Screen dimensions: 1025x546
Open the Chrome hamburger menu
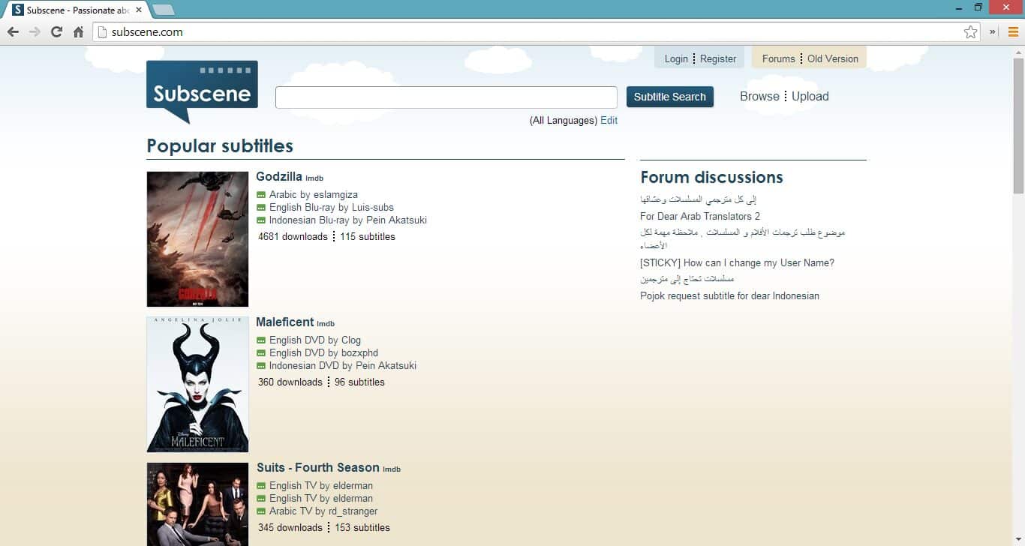click(1013, 32)
